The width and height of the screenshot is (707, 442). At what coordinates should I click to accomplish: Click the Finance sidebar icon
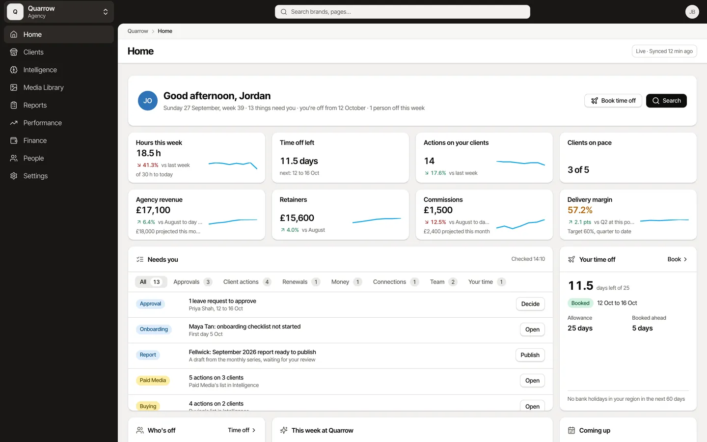click(x=14, y=140)
